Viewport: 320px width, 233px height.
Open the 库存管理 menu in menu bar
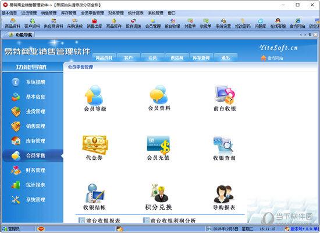pos(69,13)
